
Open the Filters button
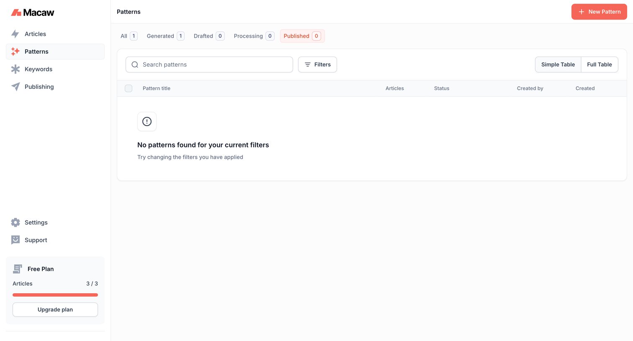317,65
